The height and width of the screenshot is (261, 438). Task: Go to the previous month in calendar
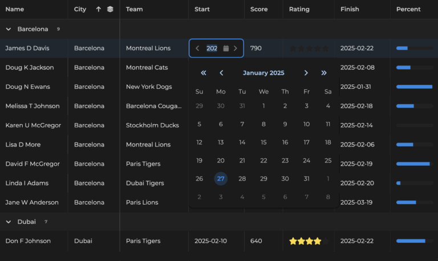point(221,73)
